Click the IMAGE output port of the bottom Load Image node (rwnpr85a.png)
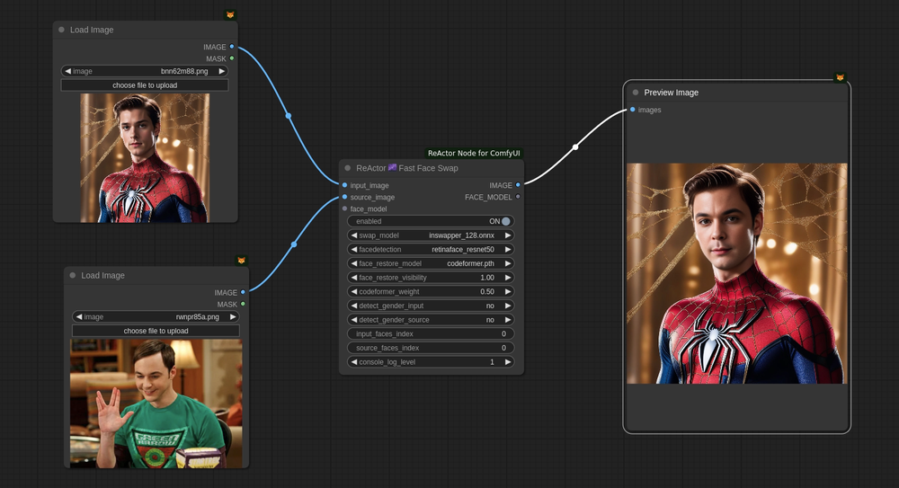This screenshot has height=488, width=899. [x=243, y=292]
